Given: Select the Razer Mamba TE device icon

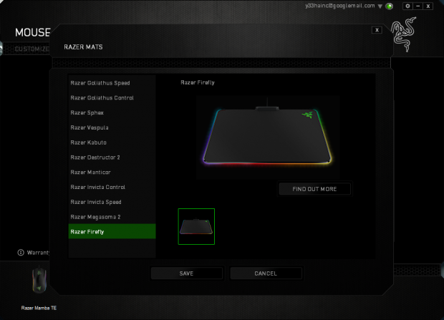Looking at the screenshot, I should pyautogui.click(x=39, y=280).
